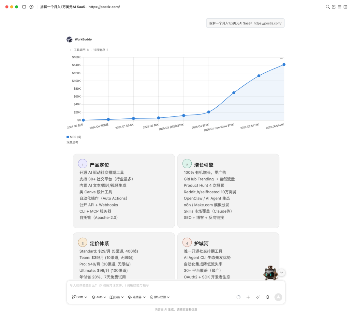
Task: Click the WorkBuddy avatar icon
Action: point(70,39)
